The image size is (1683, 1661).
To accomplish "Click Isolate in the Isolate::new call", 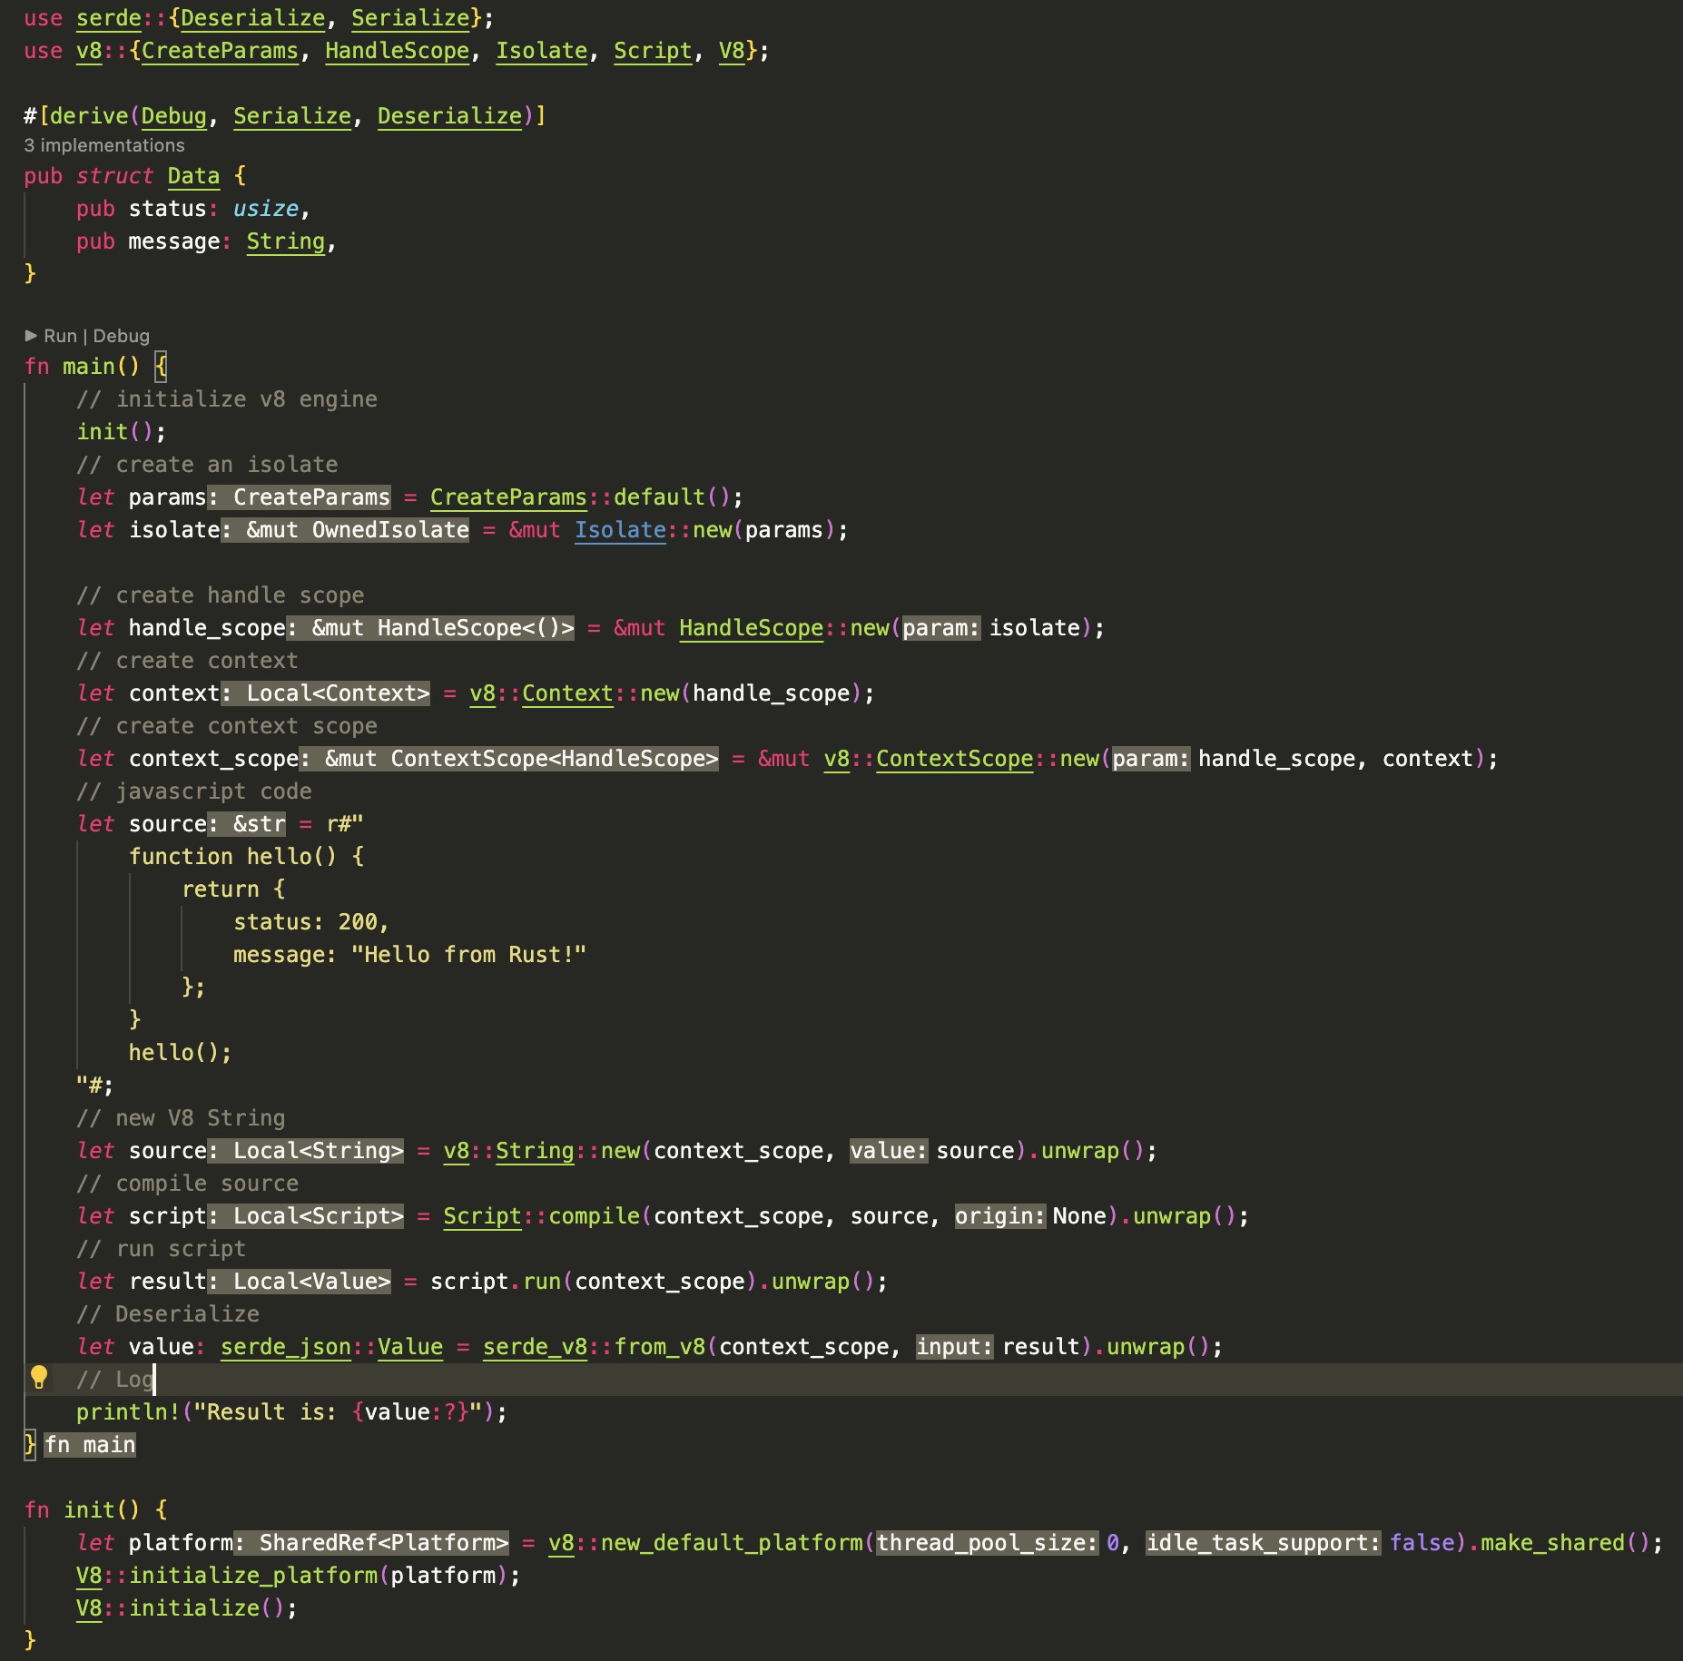I will [x=620, y=530].
